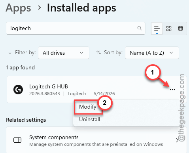The width and height of the screenshot is (189, 153).
Task: Go back to the Apps breadcrumb
Action: click(18, 8)
